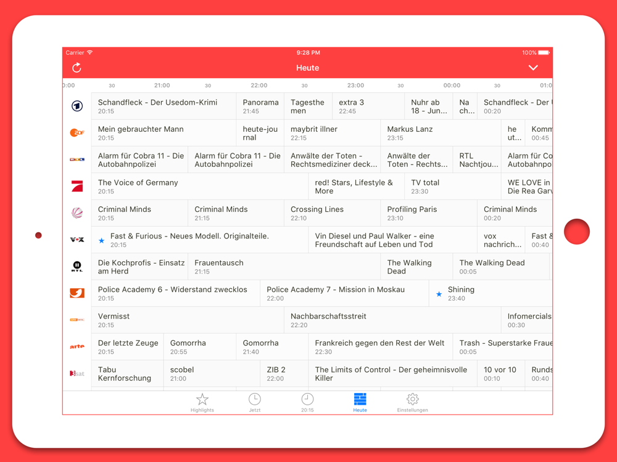Open The Walking Dead at 00:05
The image size is (617, 462).
click(x=501, y=266)
